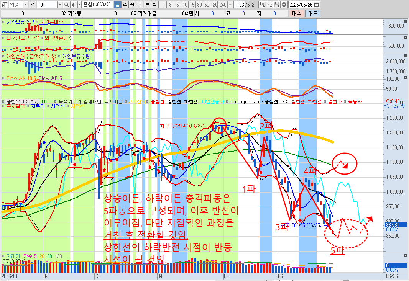Toggle the 외국인보유수량 indicator checkbox
The image size is (409, 281).
click(x=3, y=38)
